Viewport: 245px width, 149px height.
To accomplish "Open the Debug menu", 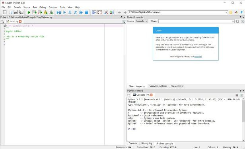I will pos(43,7).
